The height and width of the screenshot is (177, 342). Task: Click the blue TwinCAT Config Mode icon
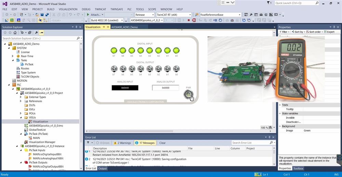click(x=18, y=20)
